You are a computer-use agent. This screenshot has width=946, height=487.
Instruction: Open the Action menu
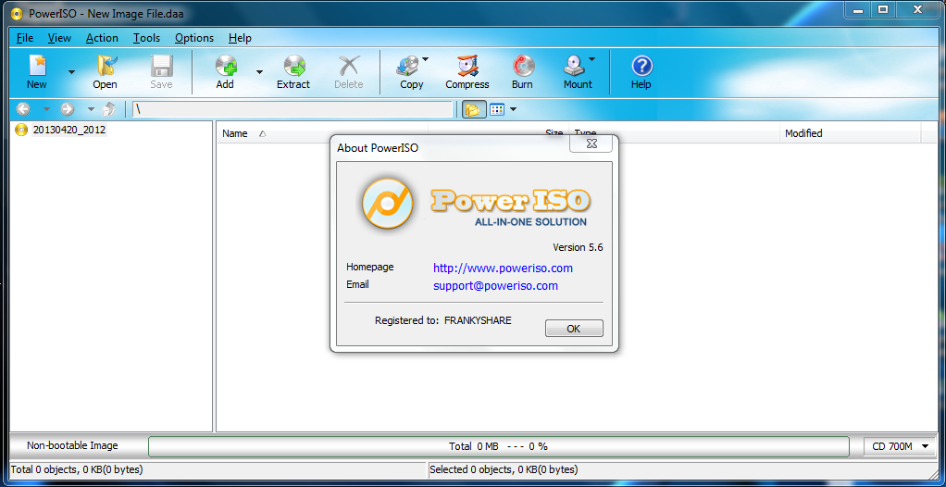pos(102,38)
